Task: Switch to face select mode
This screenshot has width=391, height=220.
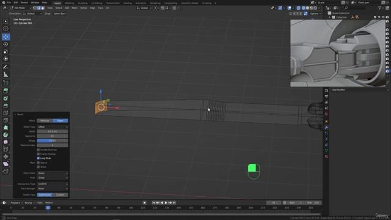Action: coord(43,8)
